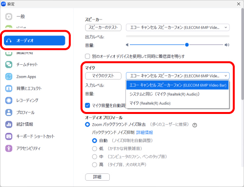Viewport: 244px width, 187px height.
Task: Choose エコーキャンセルスピーカーフォン (ELECOM 6MP Video Bar) option
Action: [178, 85]
